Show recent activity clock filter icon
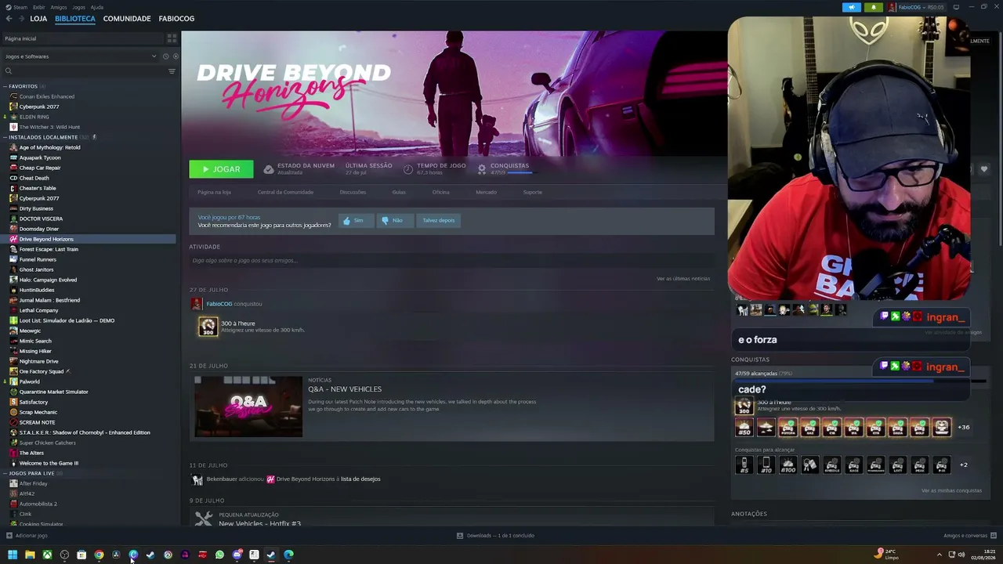This screenshot has height=564, width=1003. click(x=165, y=56)
